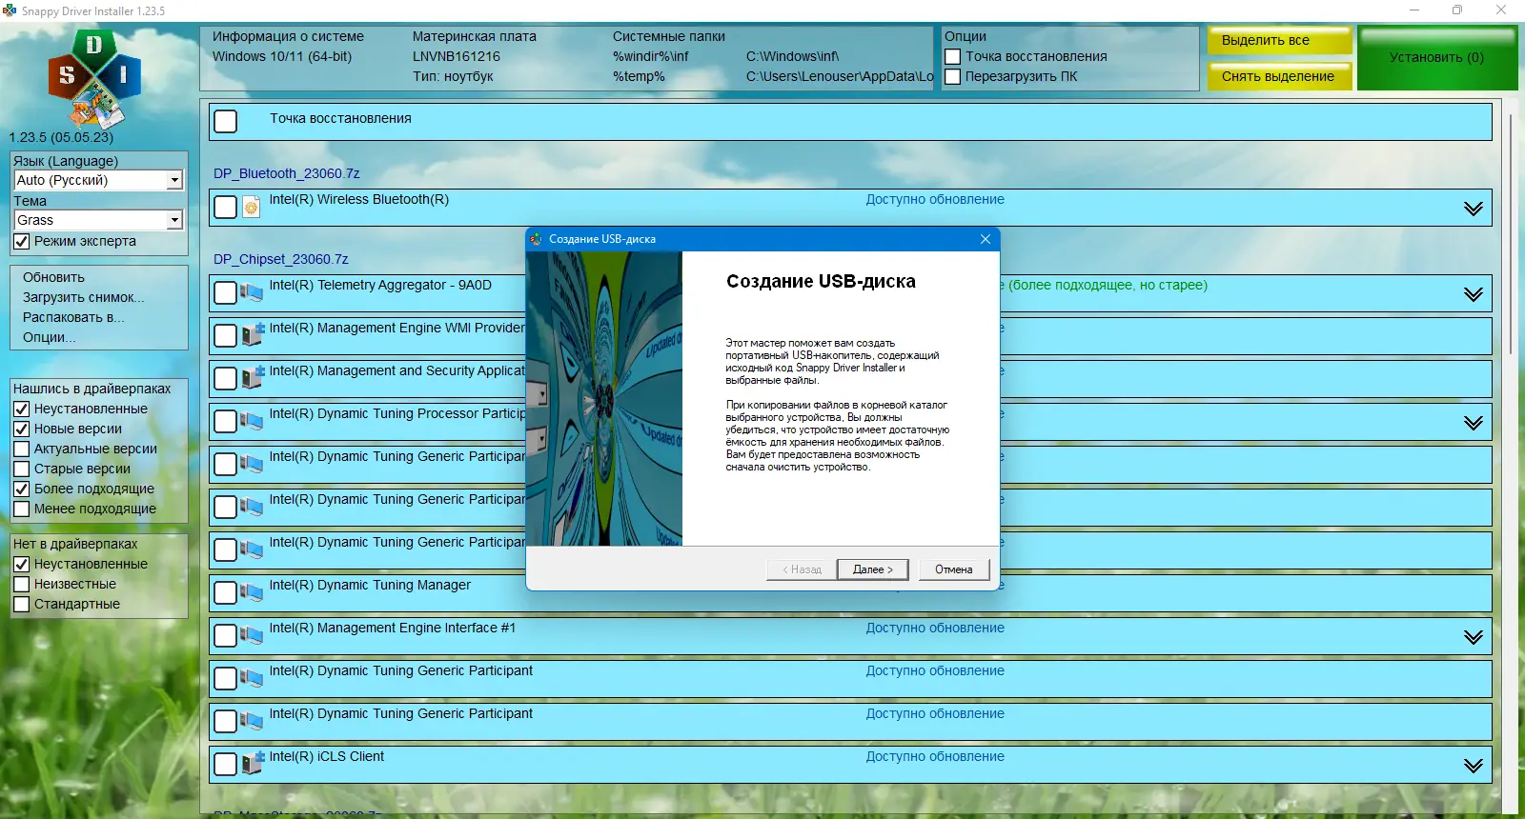Click the Windows 10/11 (64-bit) system info
Screen dimensions: 1525x819
point(282,56)
